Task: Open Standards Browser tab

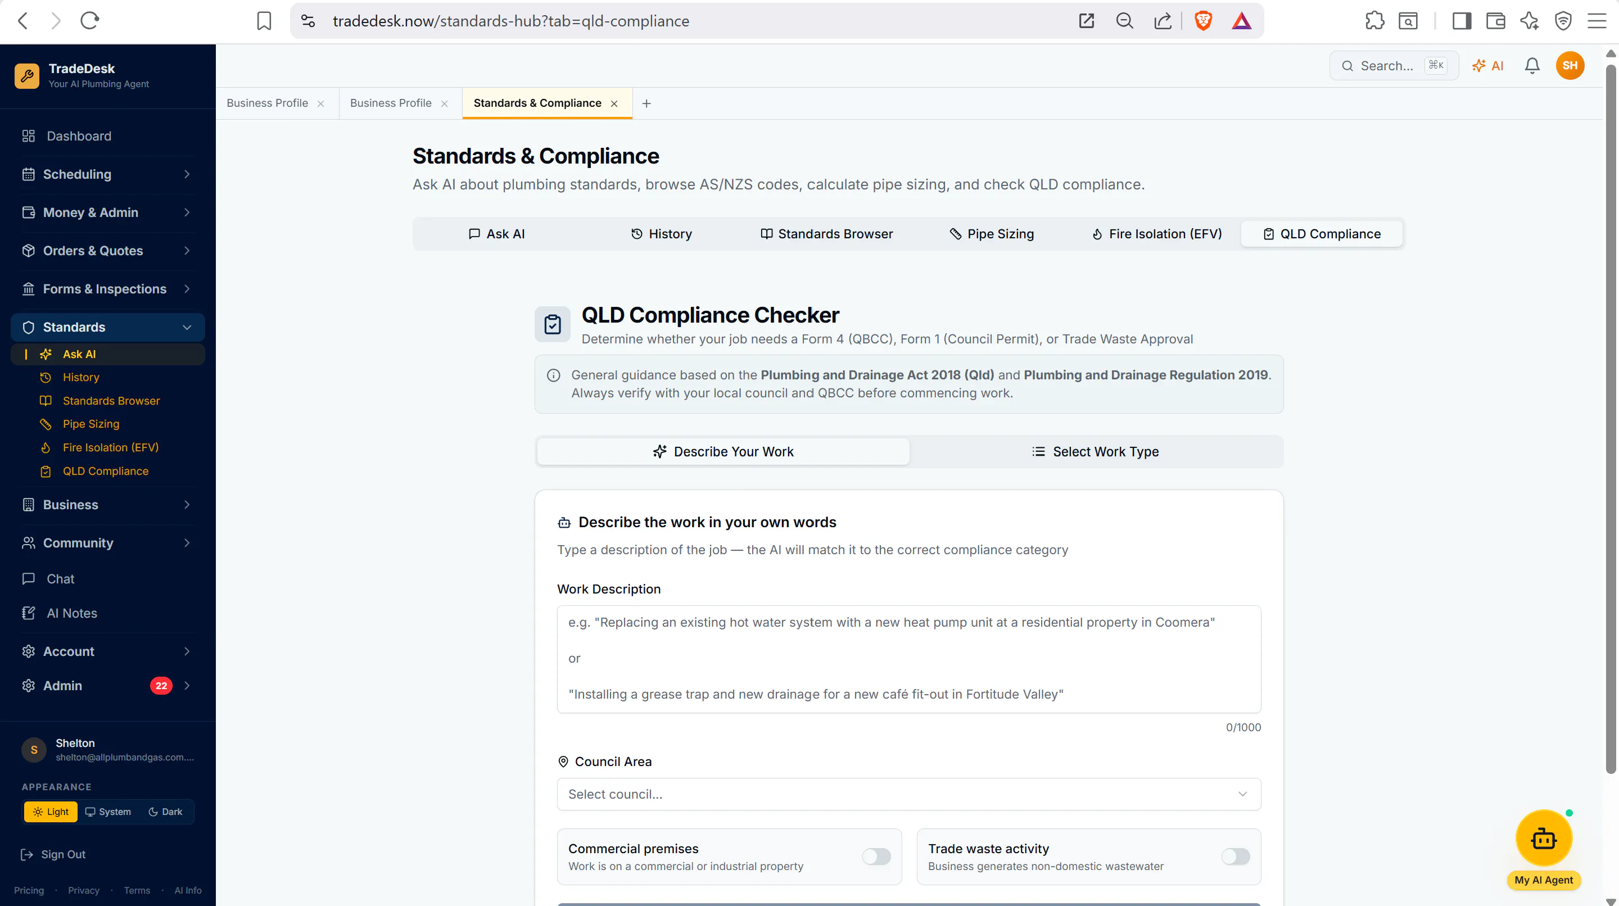Action: (x=826, y=234)
